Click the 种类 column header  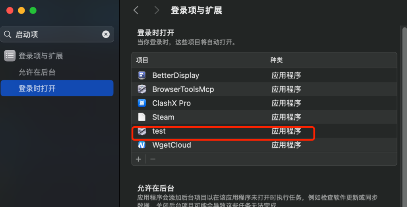pos(277,60)
